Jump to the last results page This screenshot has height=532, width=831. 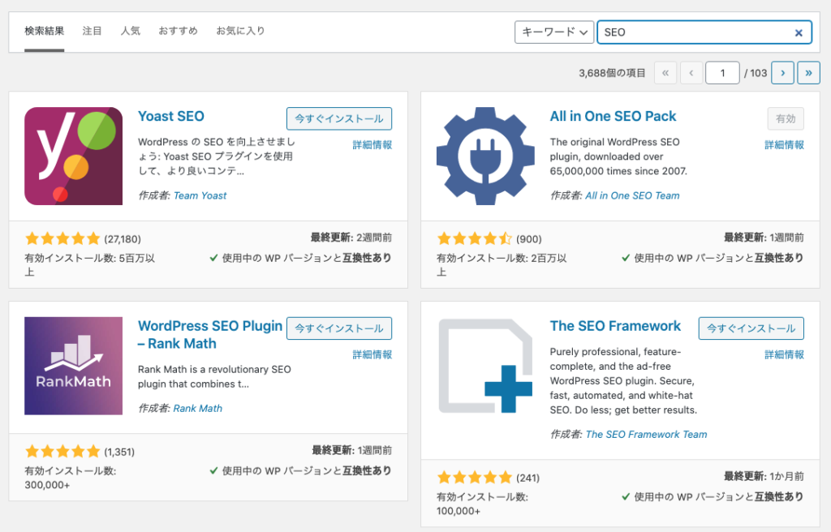tap(809, 73)
